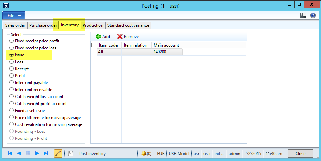Click the Add button
The width and height of the screenshot is (321, 161).
(x=103, y=37)
